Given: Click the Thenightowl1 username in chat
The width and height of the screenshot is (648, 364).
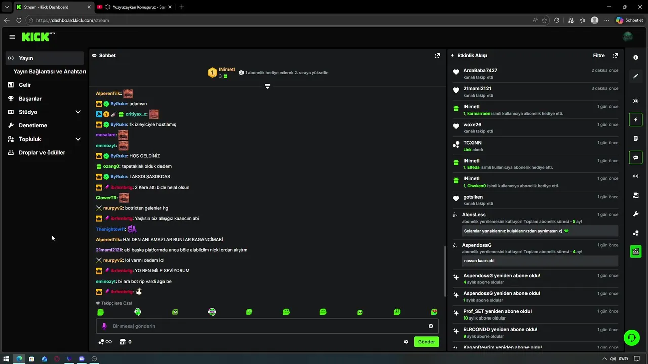Looking at the screenshot, I should point(110,229).
